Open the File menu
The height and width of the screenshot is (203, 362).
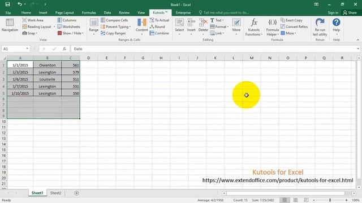pos(8,12)
